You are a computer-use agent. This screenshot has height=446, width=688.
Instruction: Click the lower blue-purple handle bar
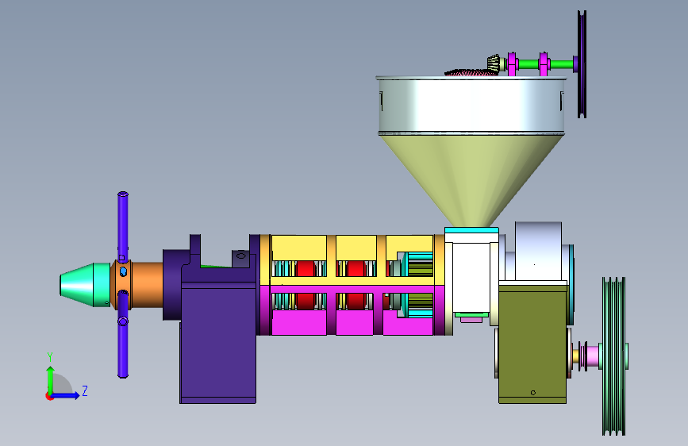point(123,333)
